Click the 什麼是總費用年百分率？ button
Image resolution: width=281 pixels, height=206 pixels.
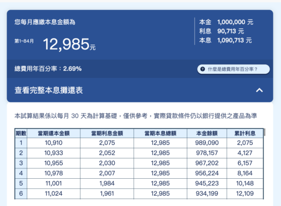click(x=233, y=69)
